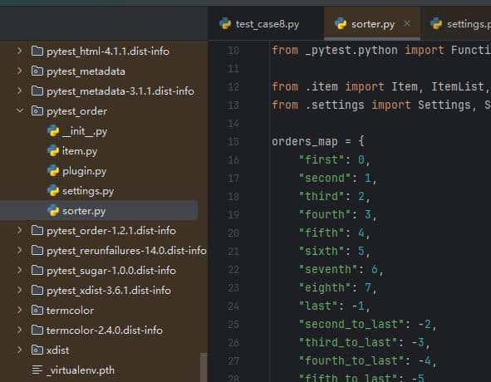
Task: Click the project tree vertical scrollbar thumb
Action: [204, 367]
